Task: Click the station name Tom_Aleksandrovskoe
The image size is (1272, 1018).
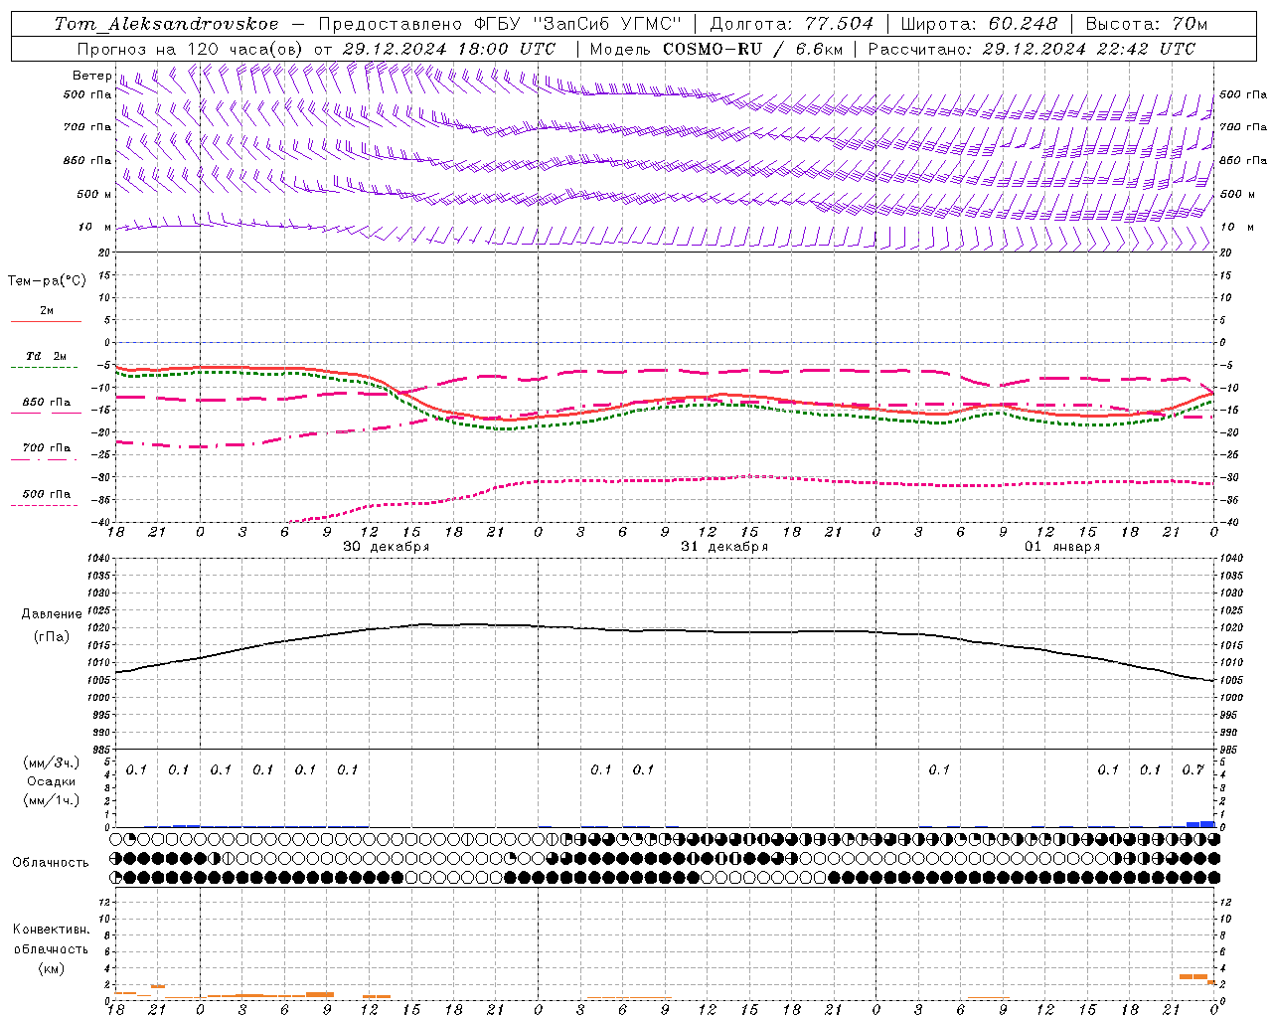Action: click(x=167, y=25)
